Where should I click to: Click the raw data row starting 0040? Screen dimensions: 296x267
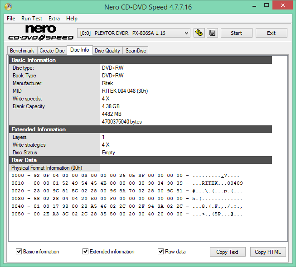coord(127,206)
